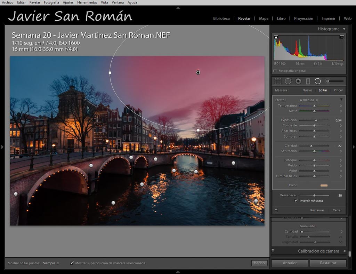
Task: Open the Fotografía menu
Action: click(51, 2)
